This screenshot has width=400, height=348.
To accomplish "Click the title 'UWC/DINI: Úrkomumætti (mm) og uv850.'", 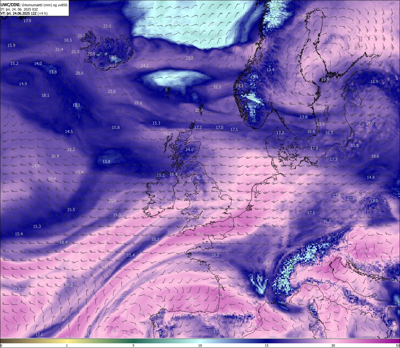I will click(x=34, y=5).
